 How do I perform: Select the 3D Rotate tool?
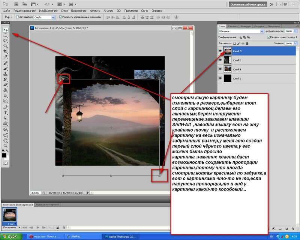tap(5, 130)
